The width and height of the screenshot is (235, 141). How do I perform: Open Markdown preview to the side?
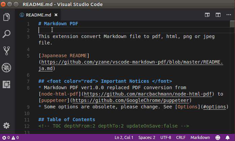click(207, 15)
